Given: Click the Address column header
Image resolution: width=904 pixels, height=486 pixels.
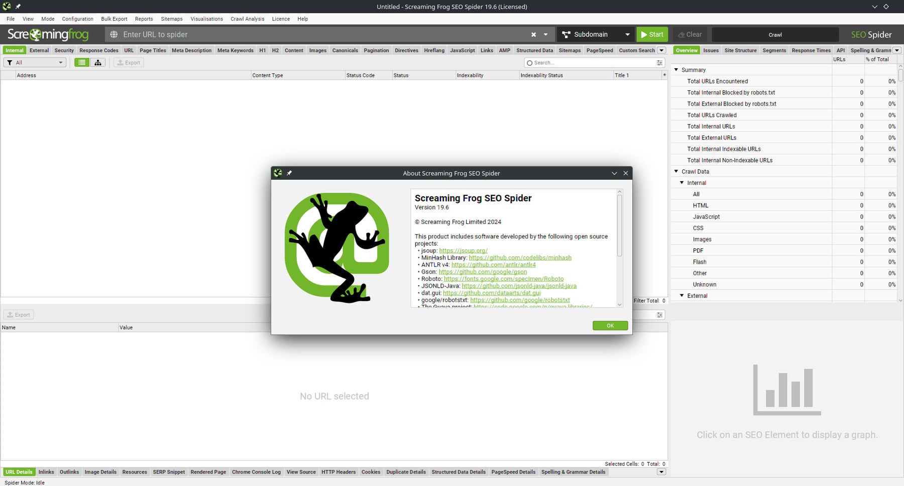Looking at the screenshot, I should point(133,75).
